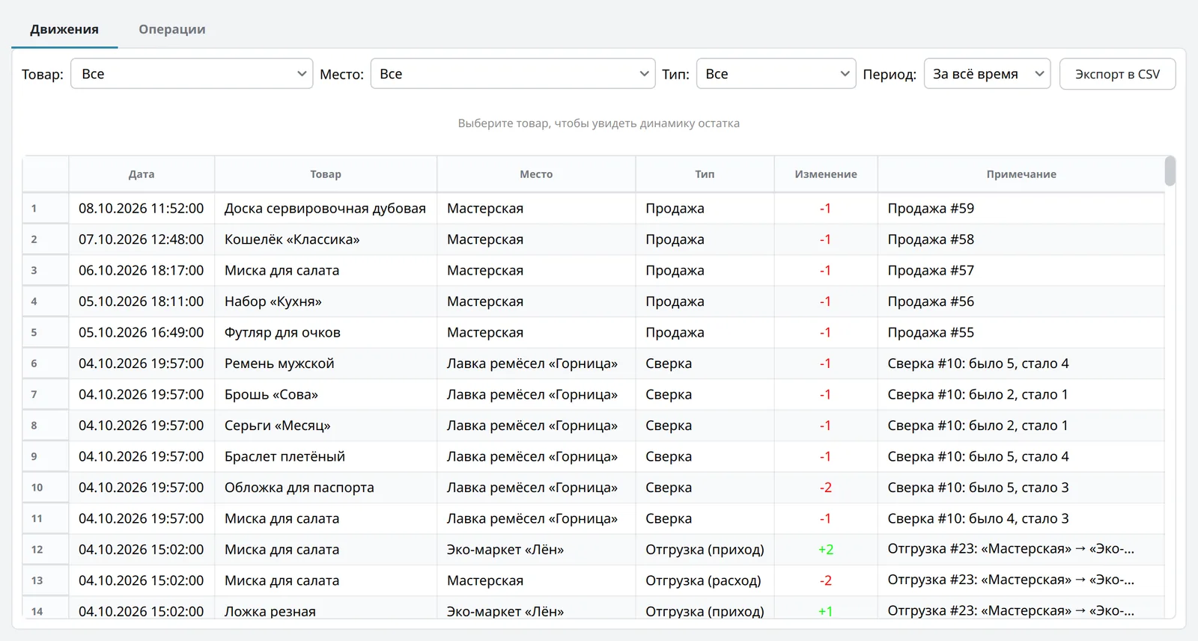The width and height of the screenshot is (1198, 641).
Task: Click the note Сверка #10: было 4, стало 3
Action: pos(1021,519)
